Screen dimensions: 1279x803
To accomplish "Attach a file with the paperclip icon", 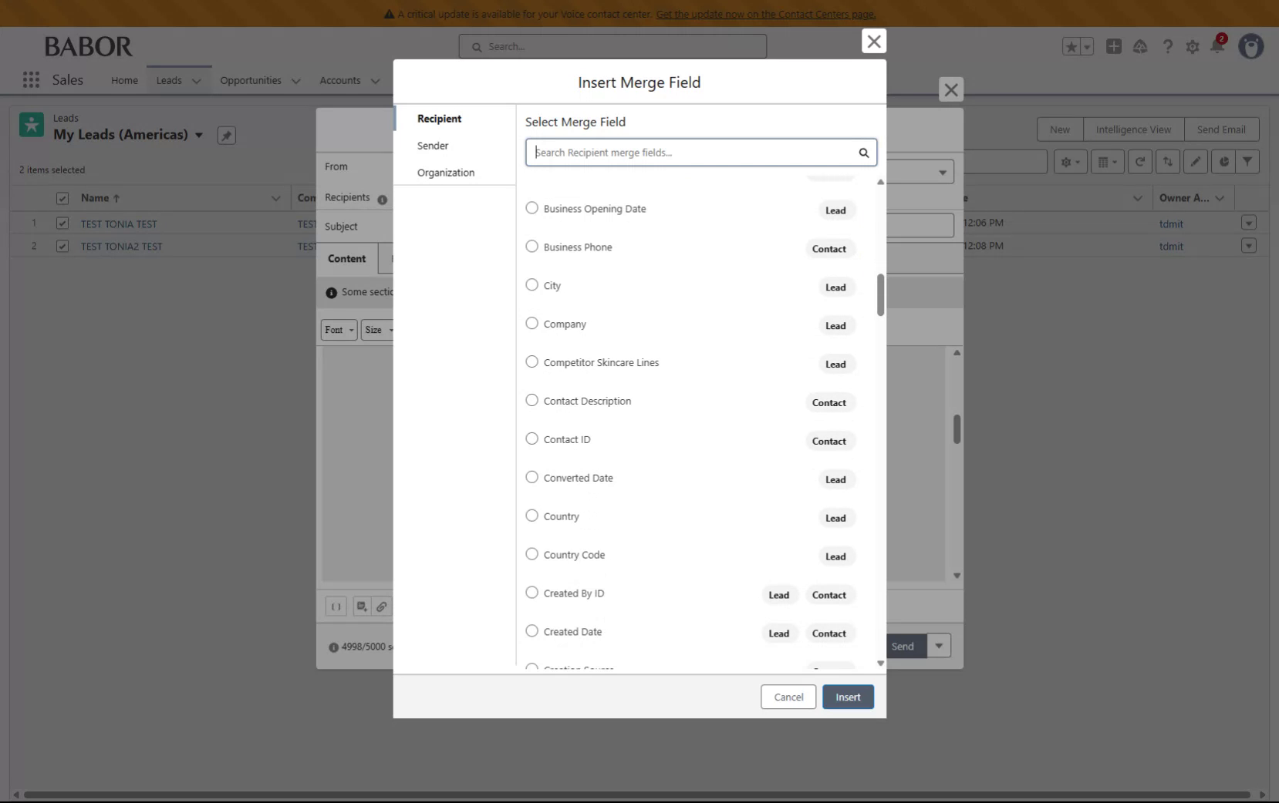I will tap(382, 606).
